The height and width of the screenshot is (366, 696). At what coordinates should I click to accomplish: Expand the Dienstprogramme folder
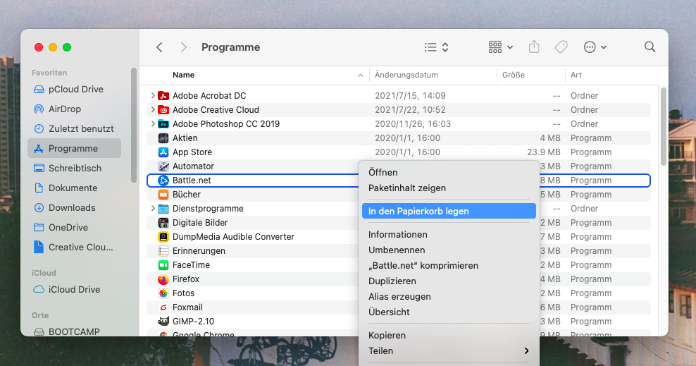153,208
